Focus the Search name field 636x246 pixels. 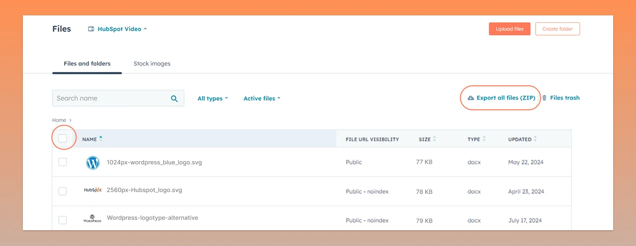tap(118, 98)
